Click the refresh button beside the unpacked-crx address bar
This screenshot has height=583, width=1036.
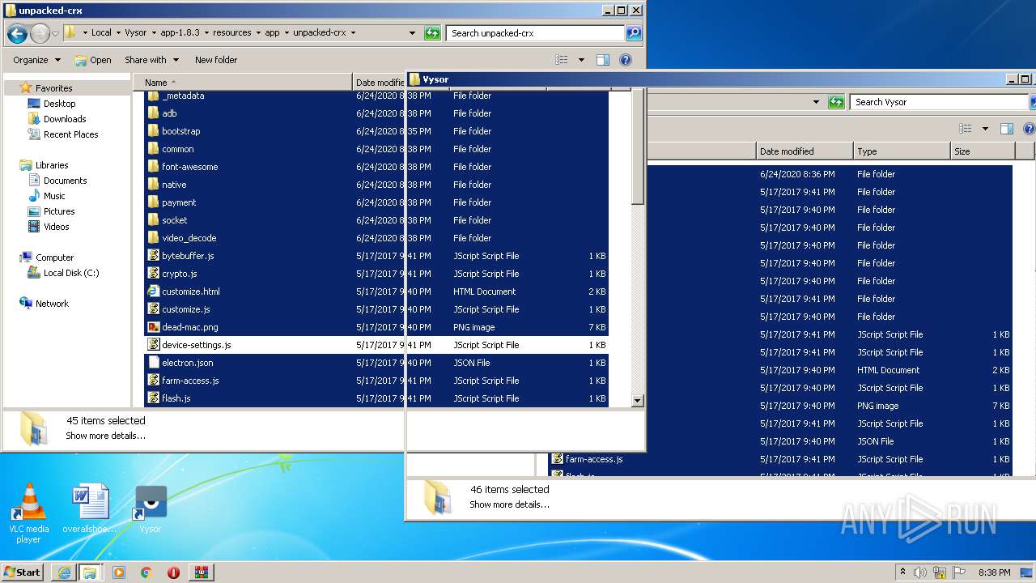[432, 33]
